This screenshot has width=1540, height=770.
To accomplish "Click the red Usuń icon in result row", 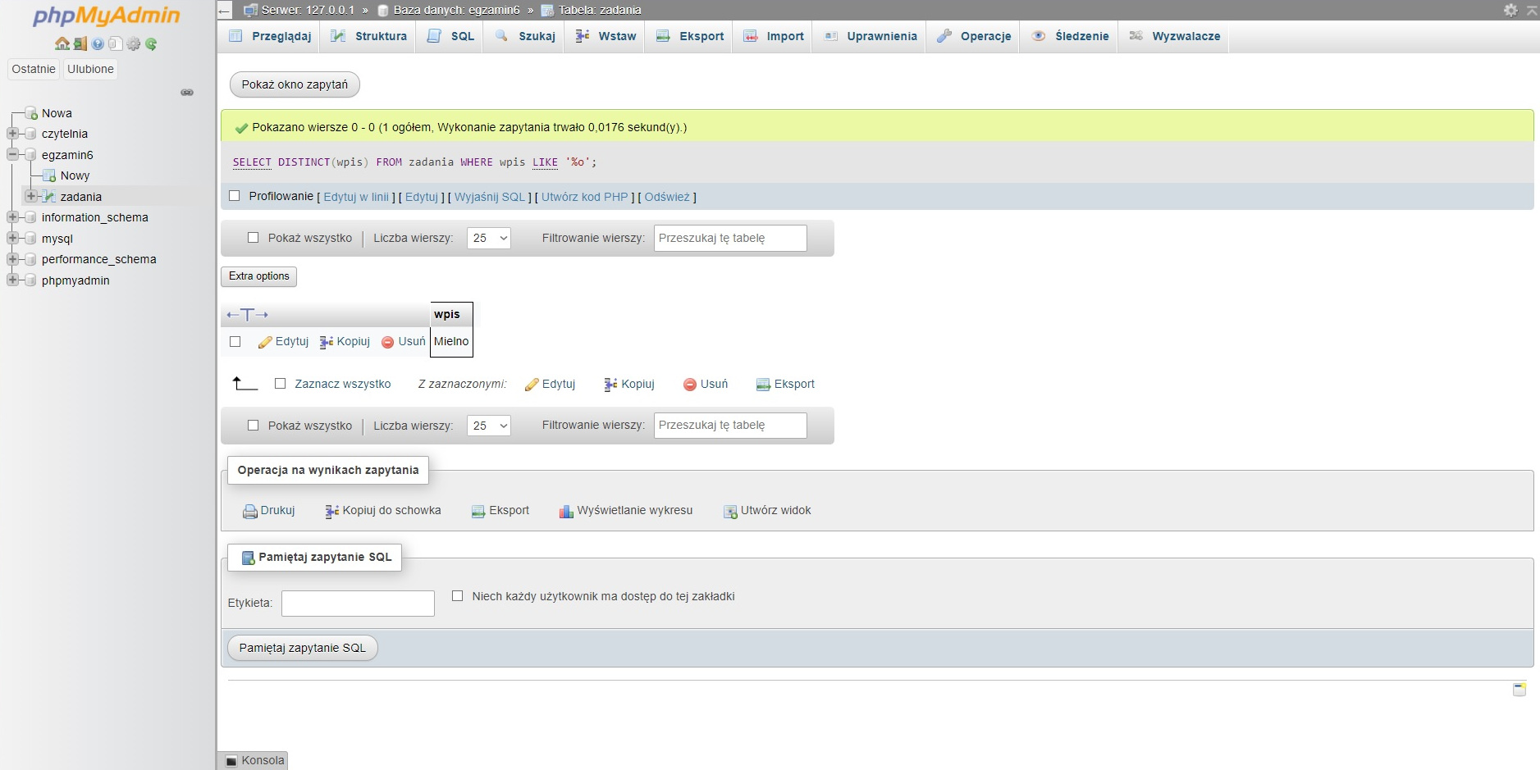I will (x=388, y=342).
